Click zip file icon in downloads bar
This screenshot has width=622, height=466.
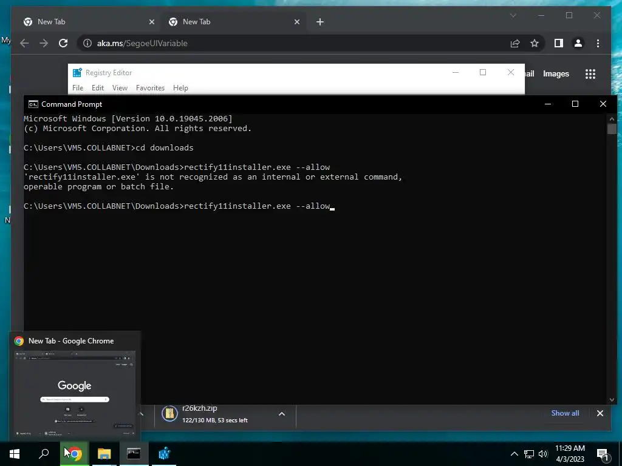169,414
